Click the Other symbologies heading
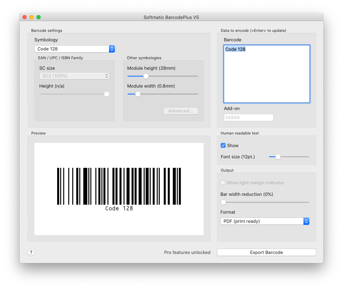This screenshot has height=289, width=343. pyautogui.click(x=144, y=58)
